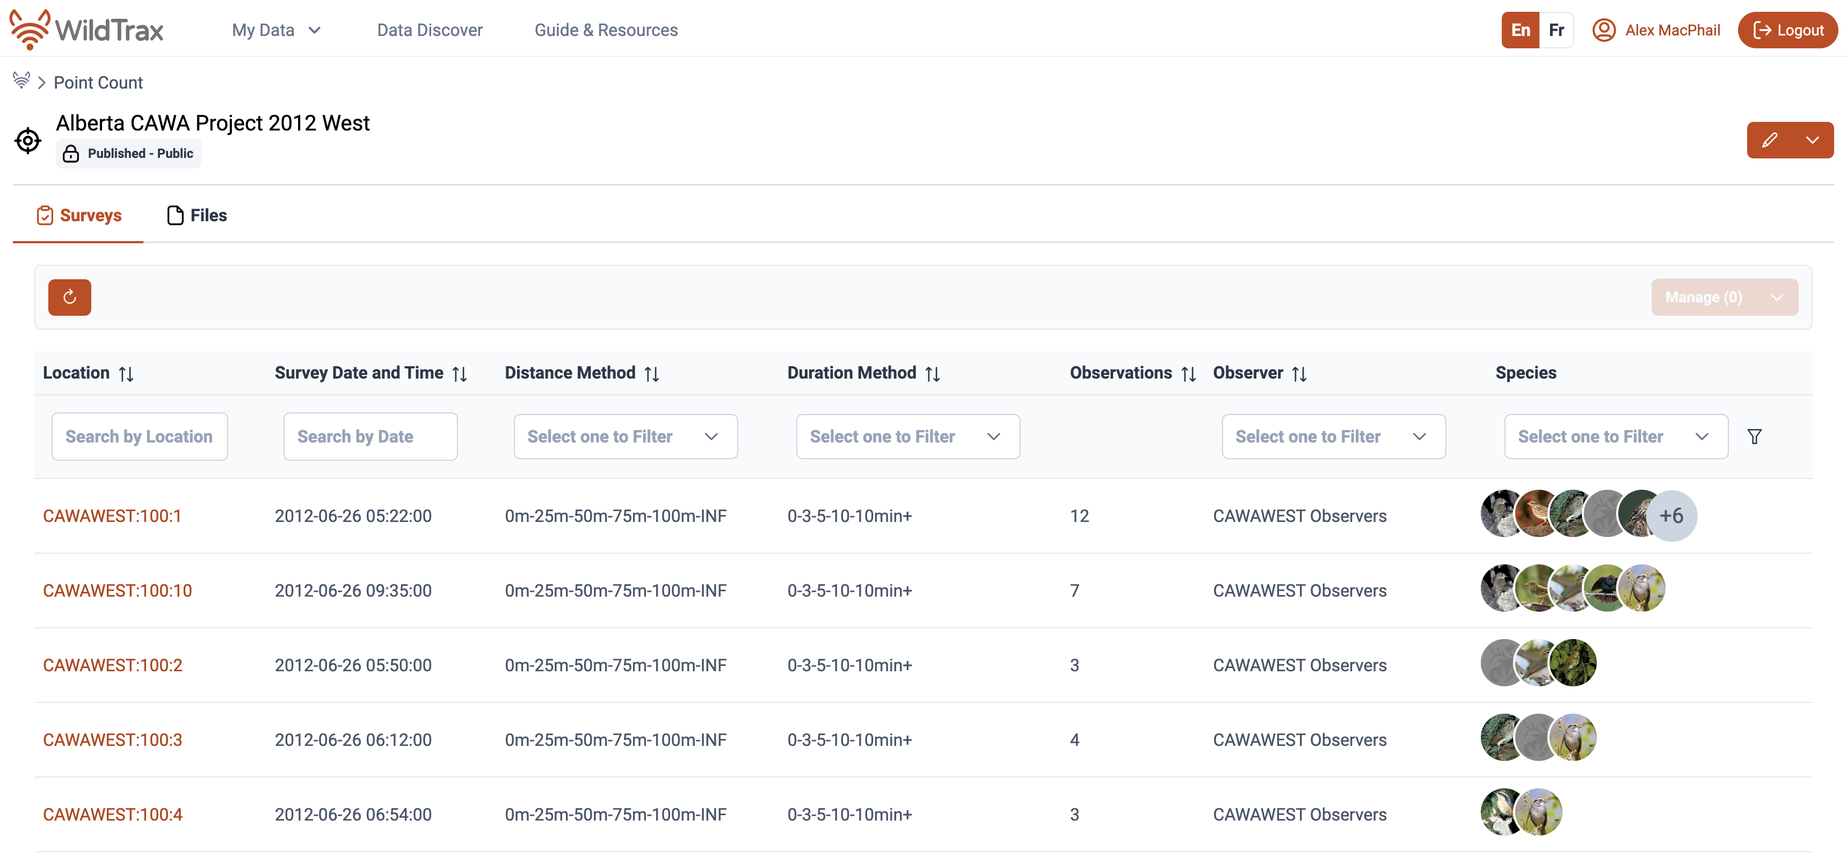1847x856 pixels.
Task: Click observations count 7
Action: point(1074,590)
